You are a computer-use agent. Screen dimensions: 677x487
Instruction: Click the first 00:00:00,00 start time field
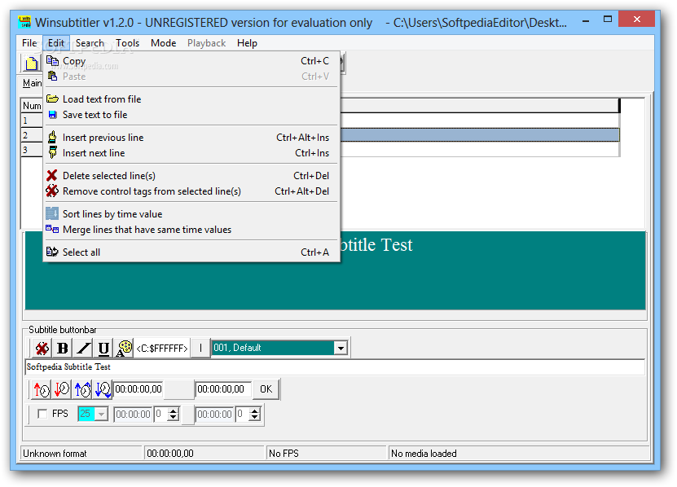[138, 389]
